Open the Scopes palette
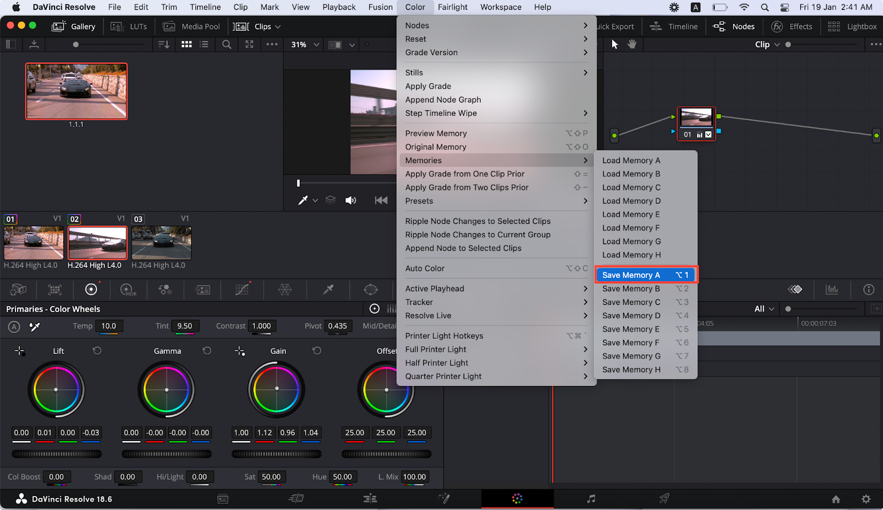Viewport: 883px width, 510px height. 832,289
